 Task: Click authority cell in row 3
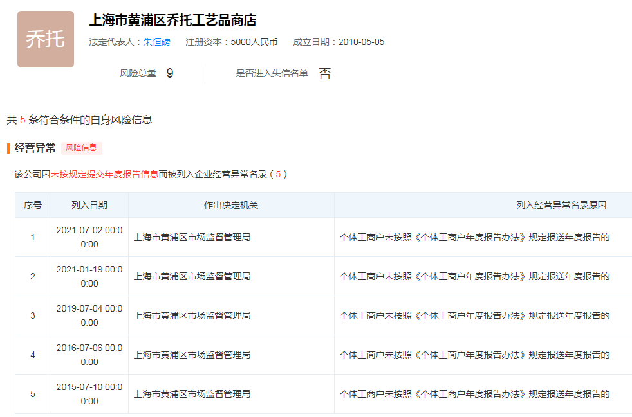[231, 315]
